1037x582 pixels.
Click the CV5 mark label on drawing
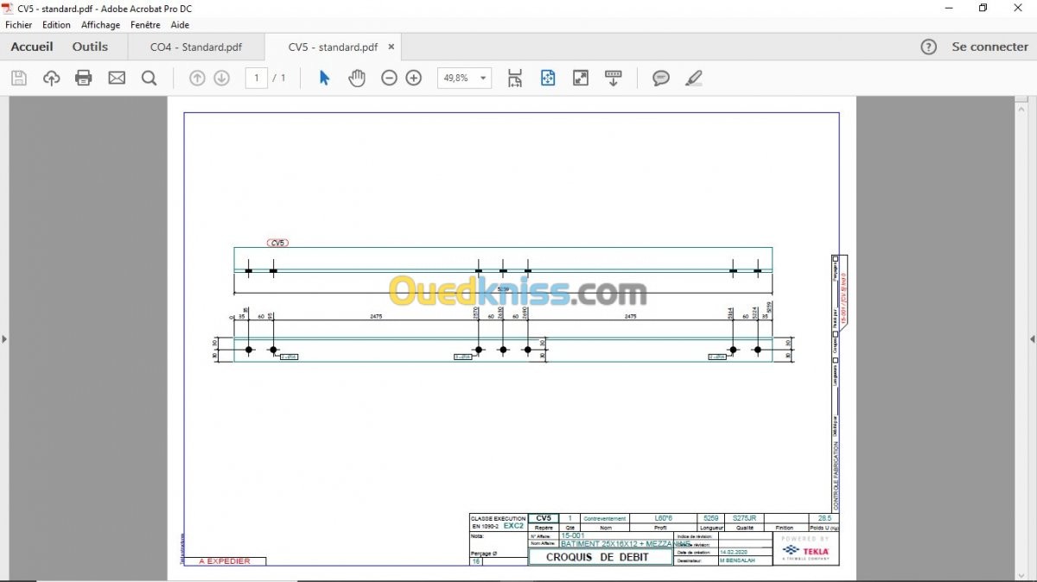(x=277, y=243)
